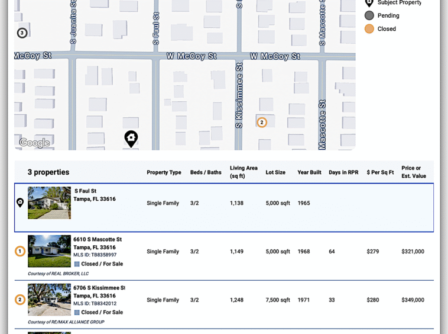Click the Days in RPR column header

(x=343, y=172)
